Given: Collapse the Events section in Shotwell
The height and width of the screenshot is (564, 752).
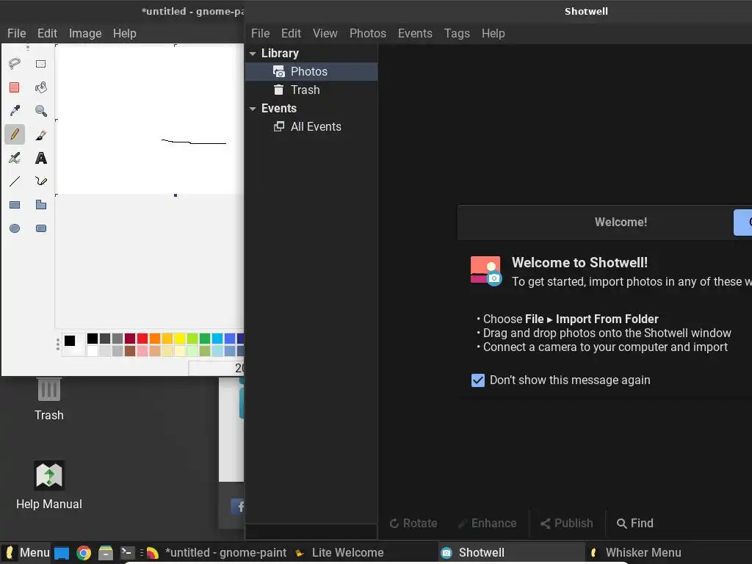Looking at the screenshot, I should coord(253,109).
